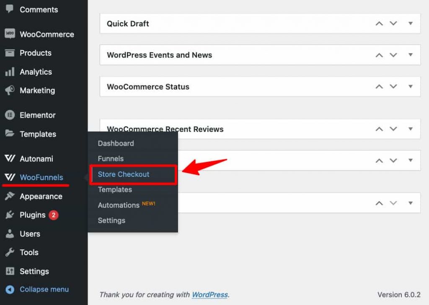The width and height of the screenshot is (429, 305).
Task: Toggle WooCommerce Status panel triangle
Action: [411, 86]
